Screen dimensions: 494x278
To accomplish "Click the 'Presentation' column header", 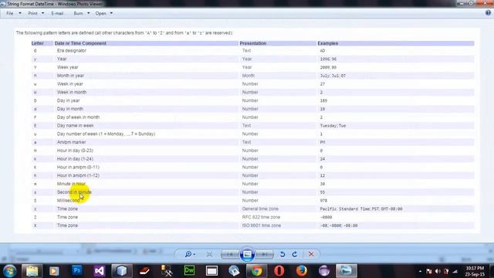I will click(253, 43).
